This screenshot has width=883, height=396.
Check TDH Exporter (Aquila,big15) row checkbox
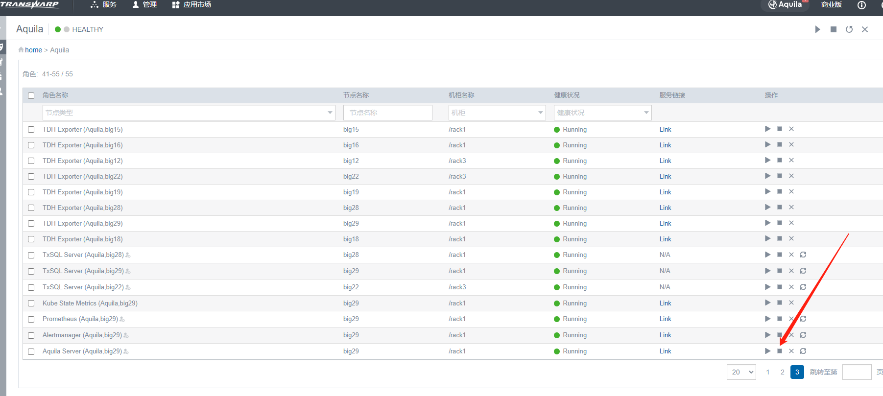click(x=31, y=130)
